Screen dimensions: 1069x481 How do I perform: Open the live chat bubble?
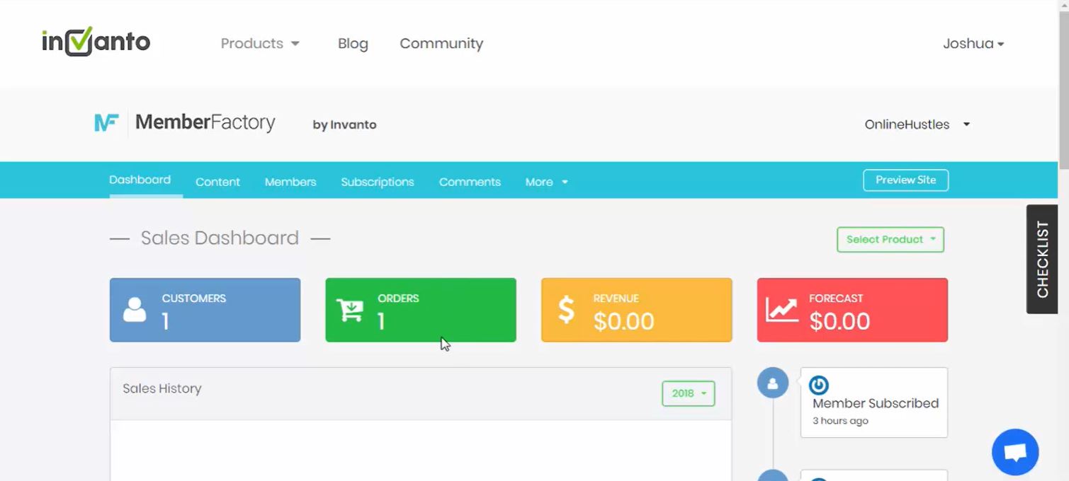1015,452
